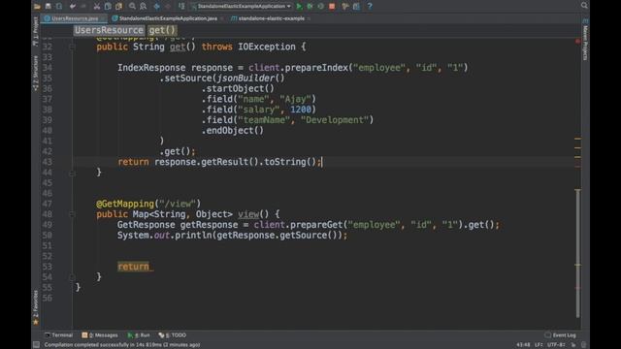The image size is (621, 349).
Task: Open the Project side panel
Action: 36,32
